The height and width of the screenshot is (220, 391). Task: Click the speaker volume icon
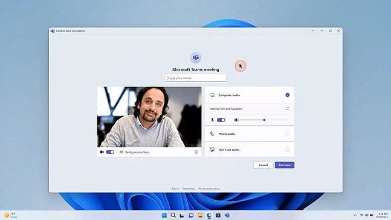236,120
